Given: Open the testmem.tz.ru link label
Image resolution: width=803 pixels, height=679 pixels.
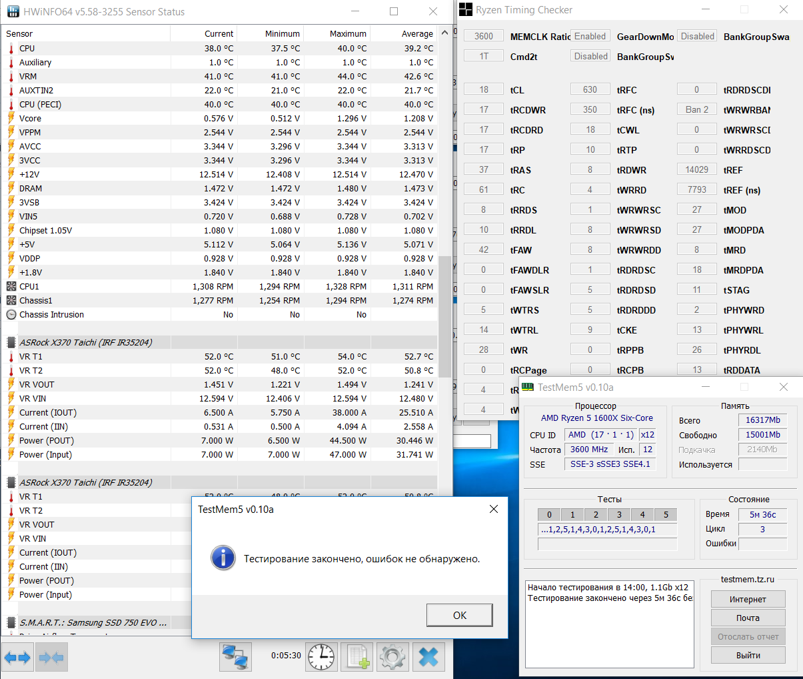Looking at the screenshot, I should (x=748, y=579).
